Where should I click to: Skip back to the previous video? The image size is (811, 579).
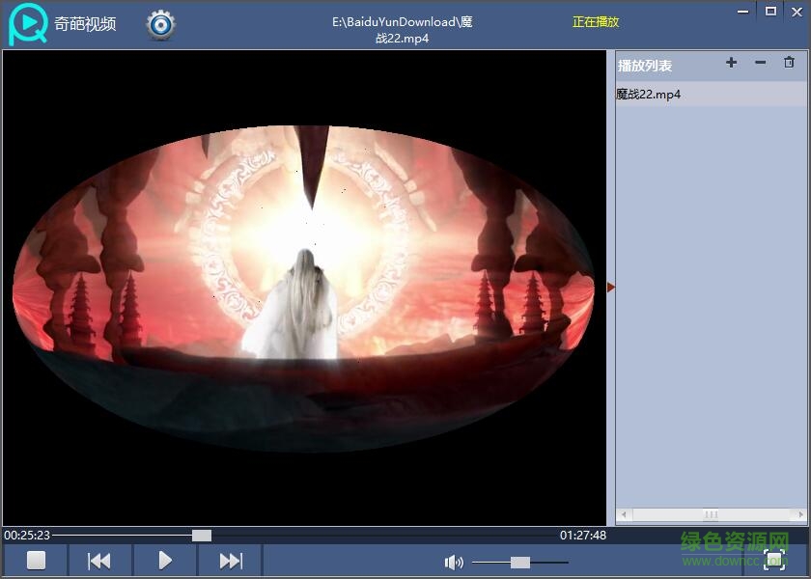click(99, 561)
